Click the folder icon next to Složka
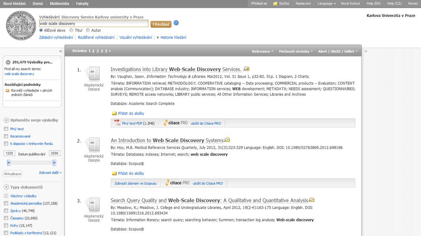Screen dimensions: 421x236 tap(275, 3)
